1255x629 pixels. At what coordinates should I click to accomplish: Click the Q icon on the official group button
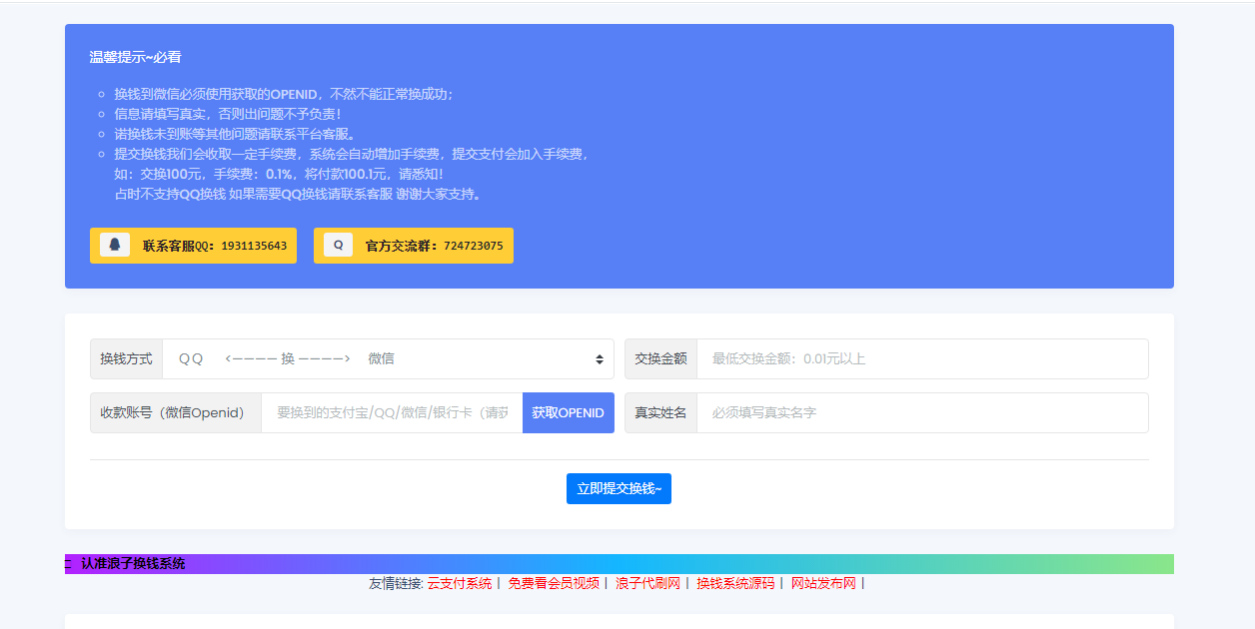(x=336, y=245)
